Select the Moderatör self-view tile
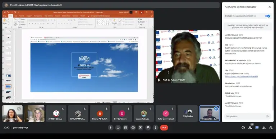 click(210, 114)
